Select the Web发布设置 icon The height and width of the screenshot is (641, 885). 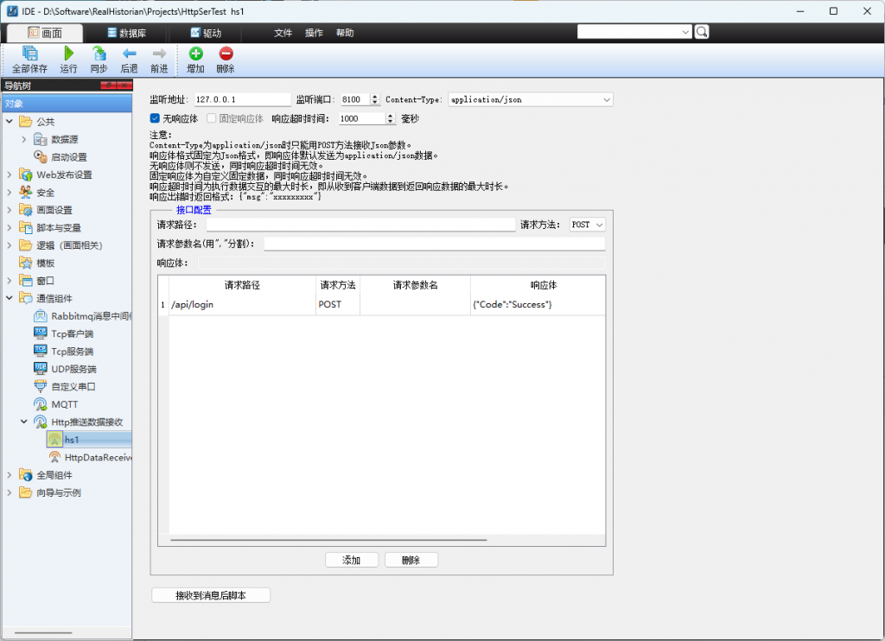coord(25,175)
